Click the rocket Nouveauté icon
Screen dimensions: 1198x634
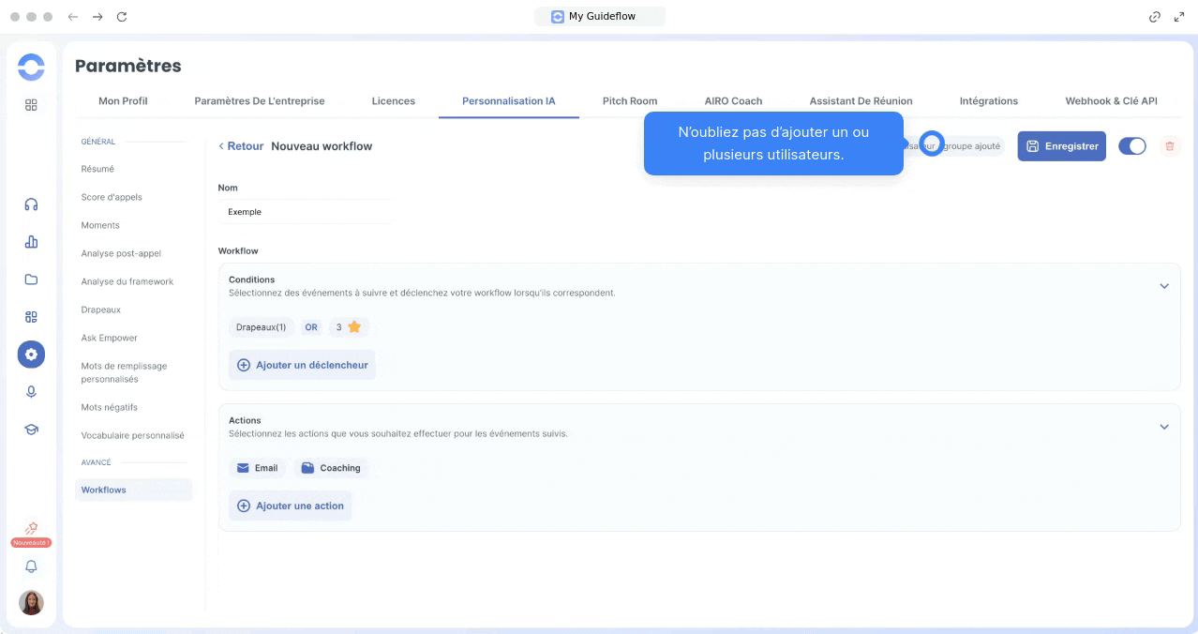pyautogui.click(x=31, y=529)
